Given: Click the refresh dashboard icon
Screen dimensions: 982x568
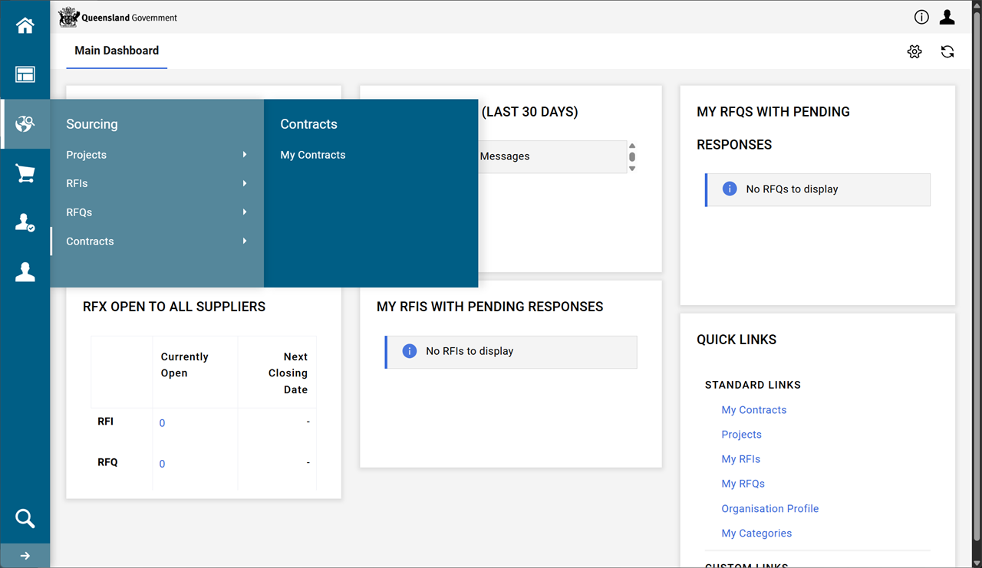Looking at the screenshot, I should coord(947,51).
